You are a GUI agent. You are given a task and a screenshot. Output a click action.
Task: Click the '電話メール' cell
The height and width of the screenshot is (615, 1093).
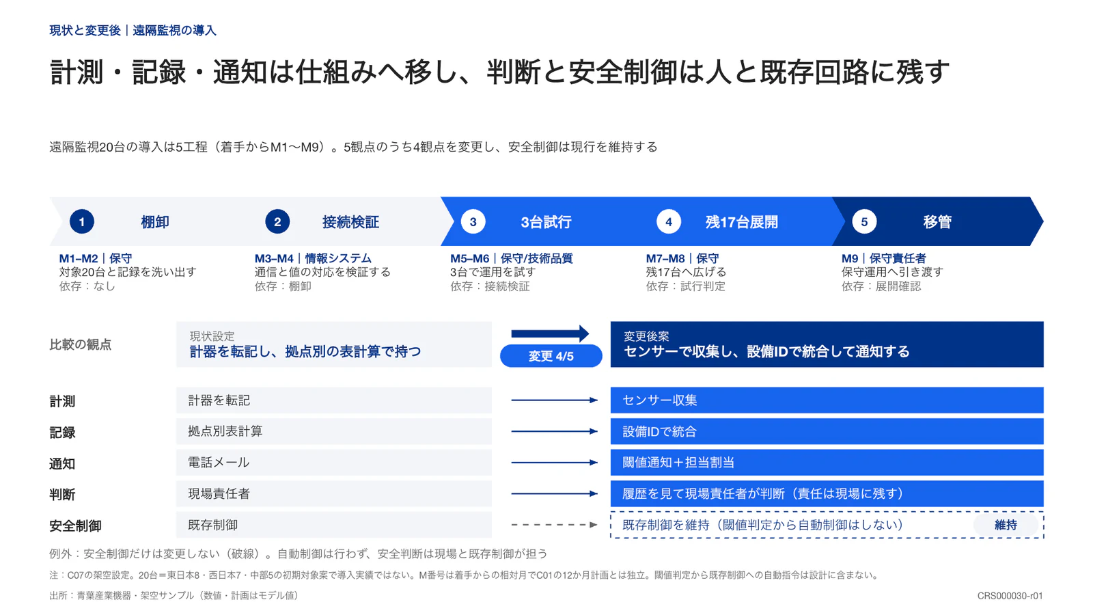pyautogui.click(x=334, y=463)
